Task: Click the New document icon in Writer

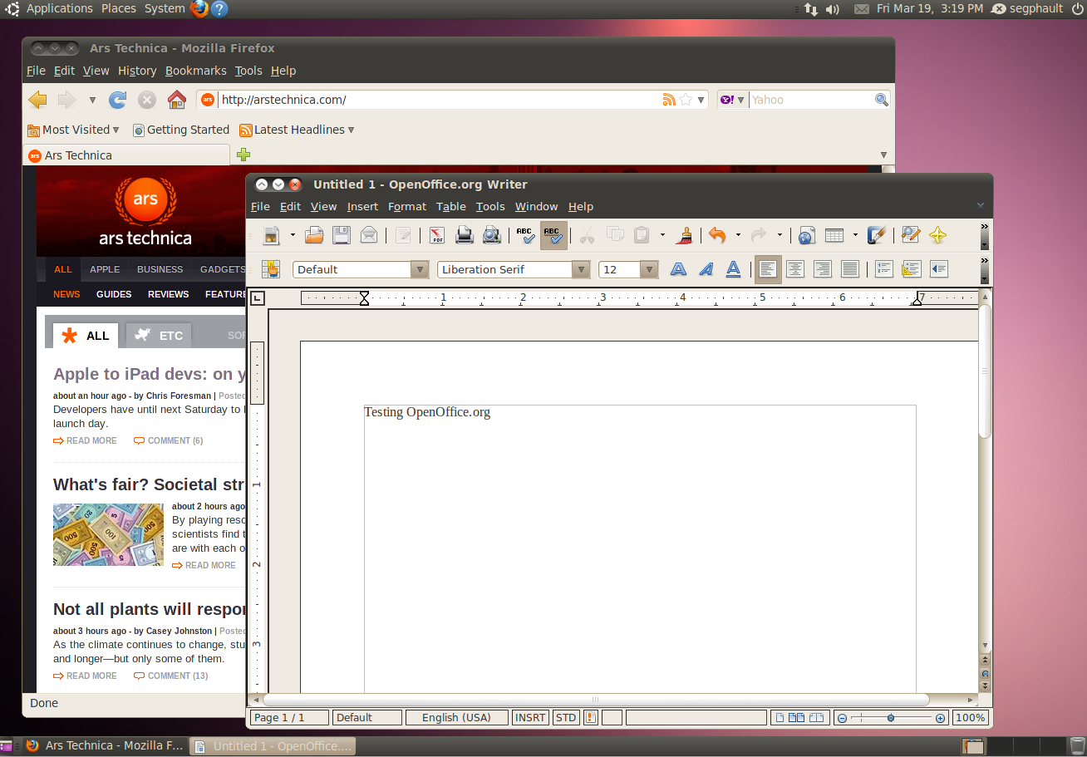Action: click(272, 236)
